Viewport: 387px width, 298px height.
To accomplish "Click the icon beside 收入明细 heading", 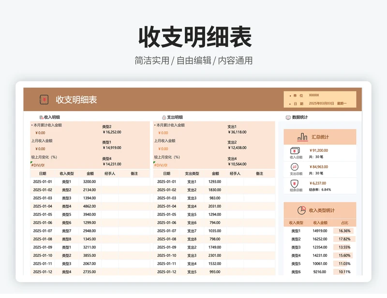I will (42, 118).
